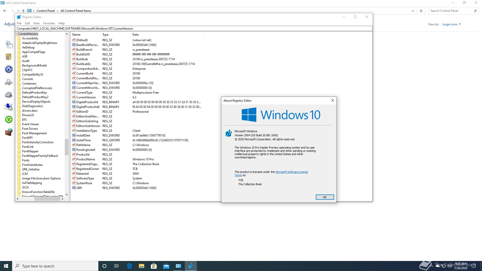This screenshot has height=271, width=482.
Task: Open the action center notification icon
Action: [x=474, y=266]
